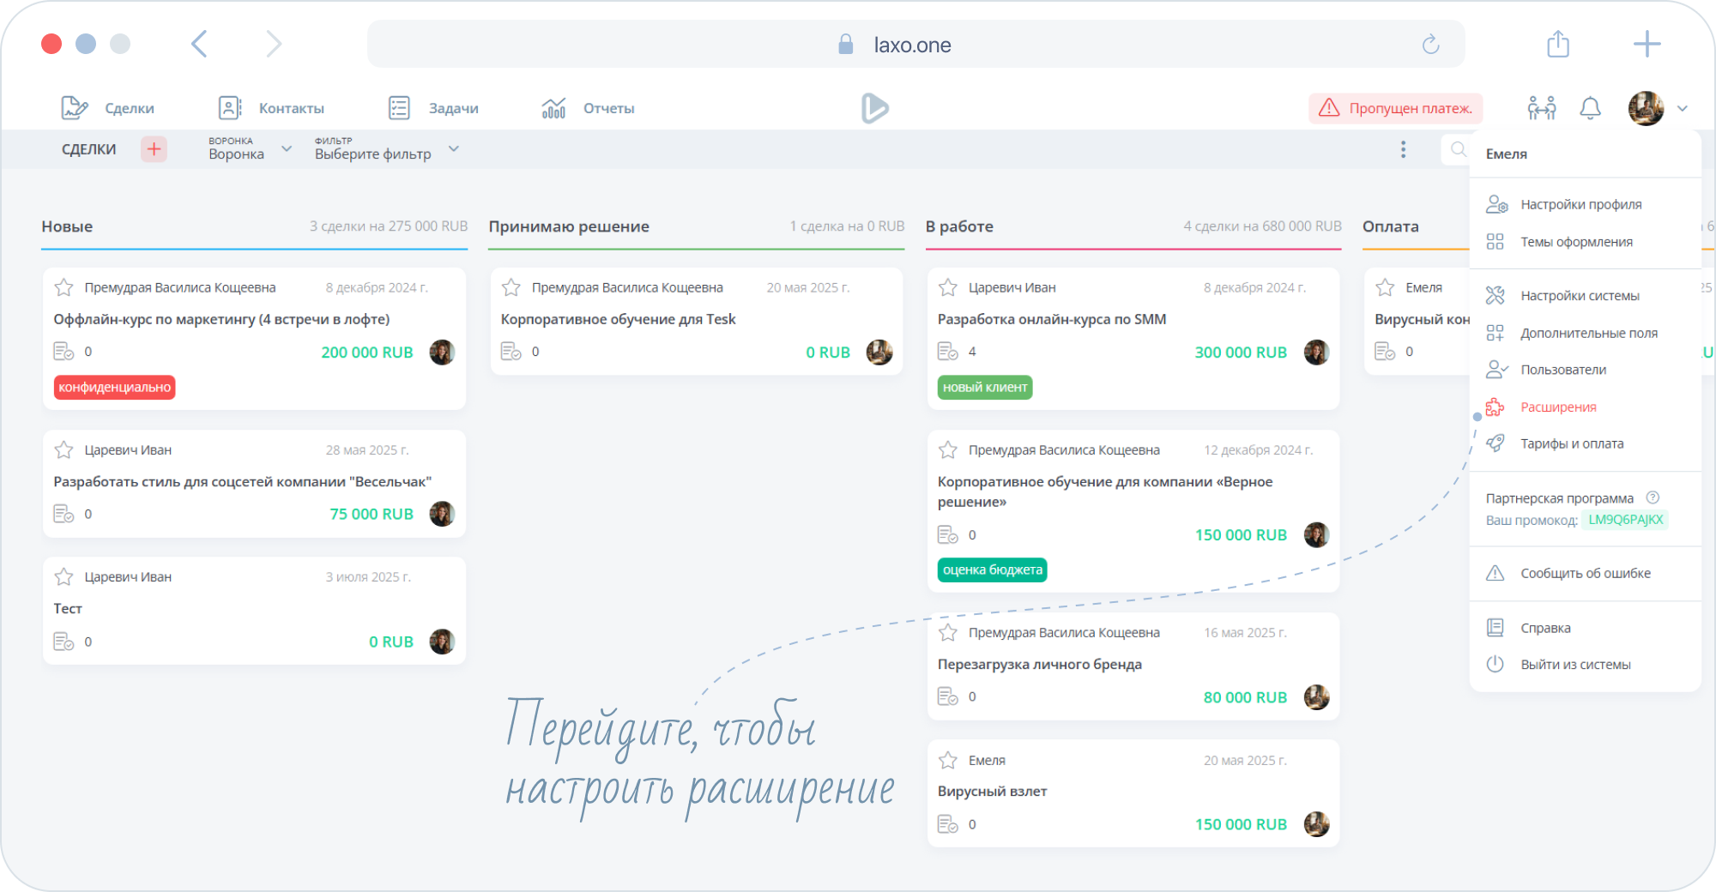
Task: Open Расширения in the profile menu
Action: click(x=1558, y=407)
